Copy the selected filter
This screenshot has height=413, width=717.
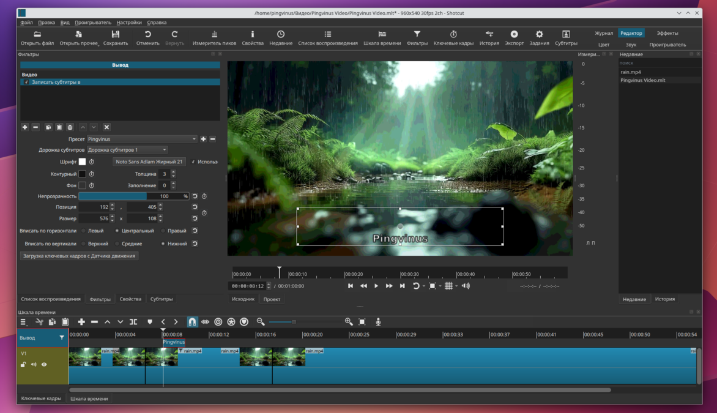pyautogui.click(x=48, y=127)
